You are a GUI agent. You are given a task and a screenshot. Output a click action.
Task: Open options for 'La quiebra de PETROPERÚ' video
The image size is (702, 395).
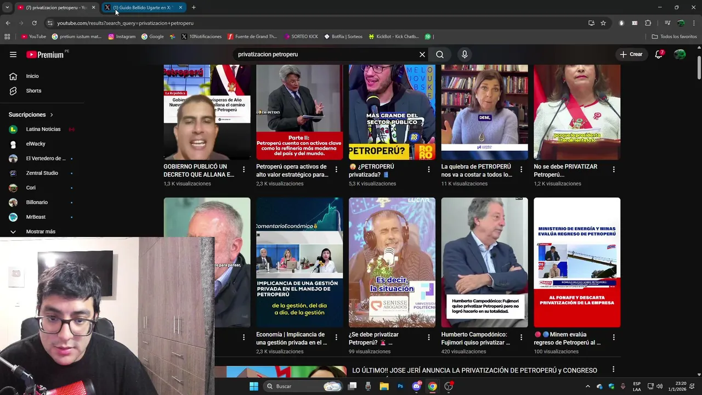[x=522, y=170]
